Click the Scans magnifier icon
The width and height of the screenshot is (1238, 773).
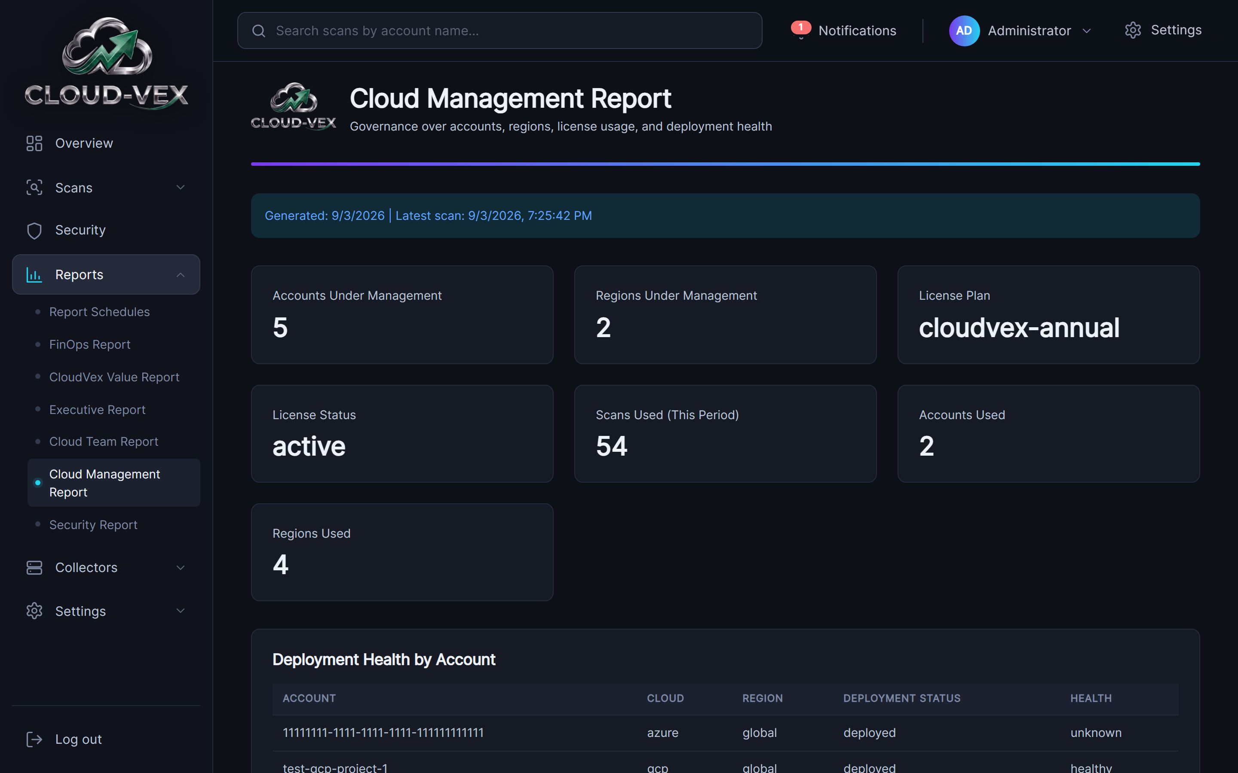[34, 188]
